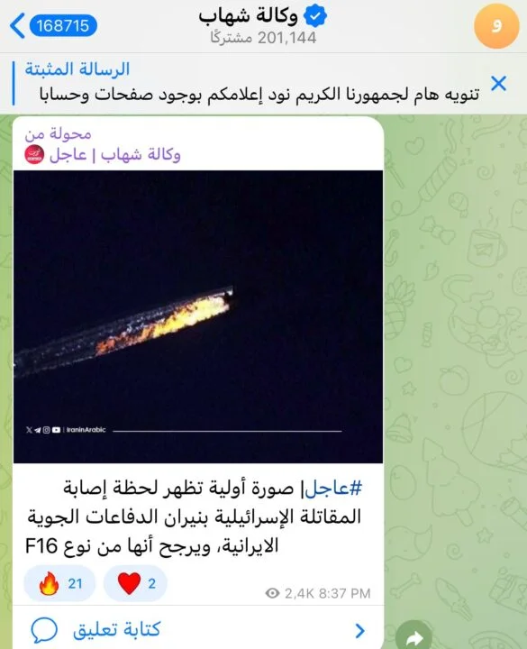The height and width of the screenshot is (649, 527).
Task: Click the eye views icon
Action: tap(272, 593)
